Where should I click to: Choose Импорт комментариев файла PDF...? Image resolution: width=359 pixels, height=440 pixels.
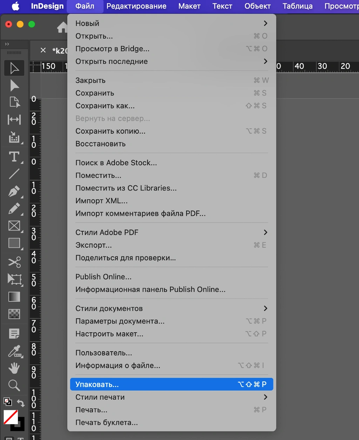coord(172,213)
